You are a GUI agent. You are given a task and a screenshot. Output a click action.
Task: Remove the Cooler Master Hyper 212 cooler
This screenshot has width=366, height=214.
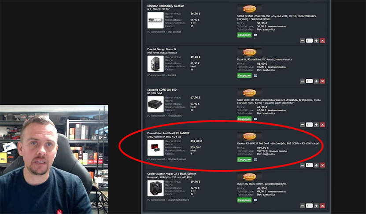322,206
